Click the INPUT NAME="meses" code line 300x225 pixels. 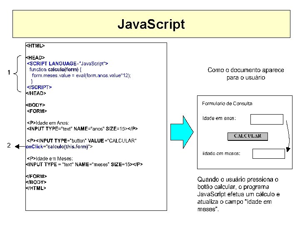pos(84,165)
